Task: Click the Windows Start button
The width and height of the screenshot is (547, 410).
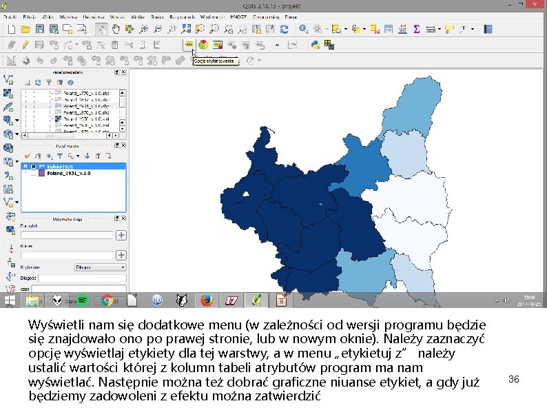Action: pyautogui.click(x=10, y=300)
